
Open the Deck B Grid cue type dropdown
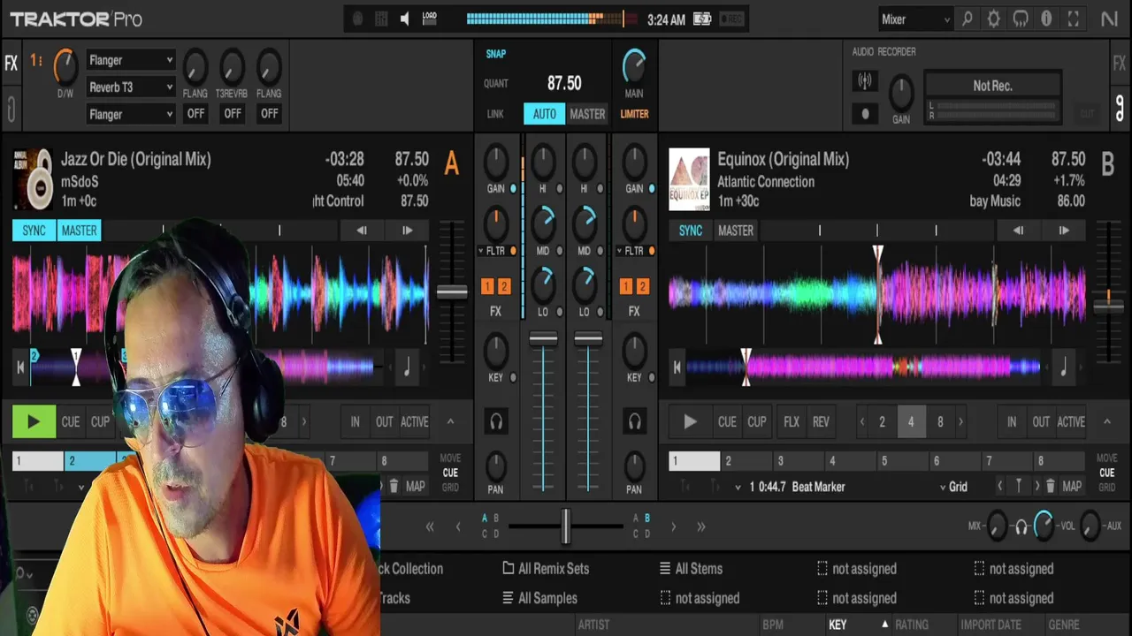(953, 487)
